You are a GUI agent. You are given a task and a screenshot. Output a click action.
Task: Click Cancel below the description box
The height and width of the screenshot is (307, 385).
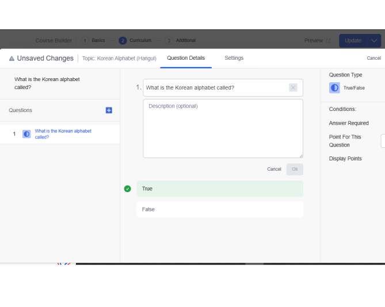pos(274,170)
